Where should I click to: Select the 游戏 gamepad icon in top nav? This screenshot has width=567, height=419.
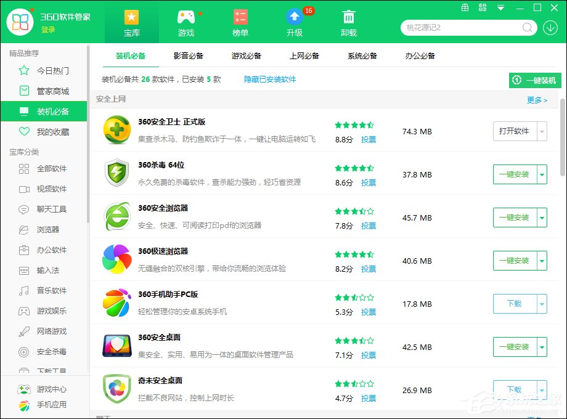point(186,17)
